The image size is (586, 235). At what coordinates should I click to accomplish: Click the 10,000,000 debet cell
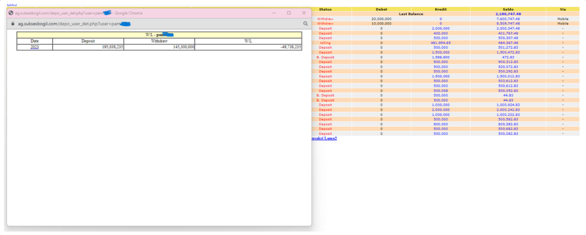[381, 23]
